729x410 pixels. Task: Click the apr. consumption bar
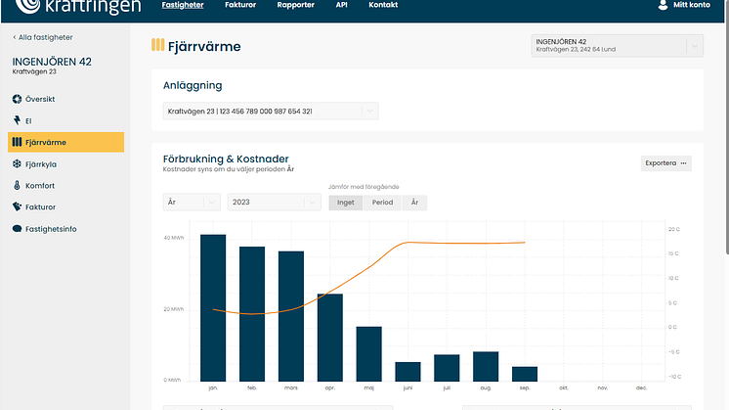pos(330,338)
